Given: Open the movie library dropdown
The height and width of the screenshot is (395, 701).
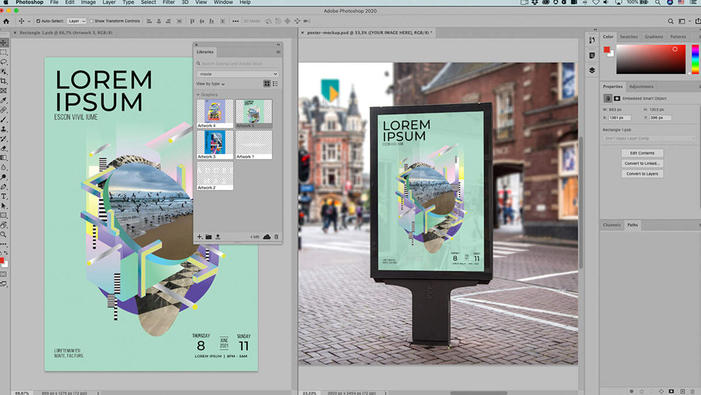Looking at the screenshot, I should coord(238,74).
